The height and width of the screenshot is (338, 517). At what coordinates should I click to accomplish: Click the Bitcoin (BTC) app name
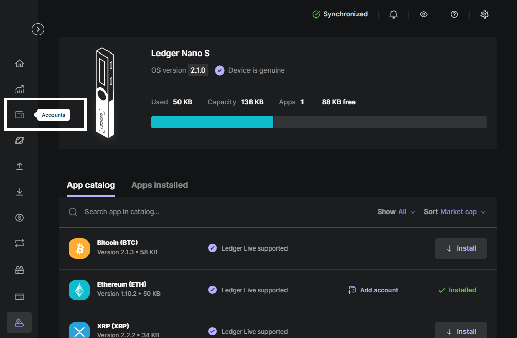coord(117,242)
